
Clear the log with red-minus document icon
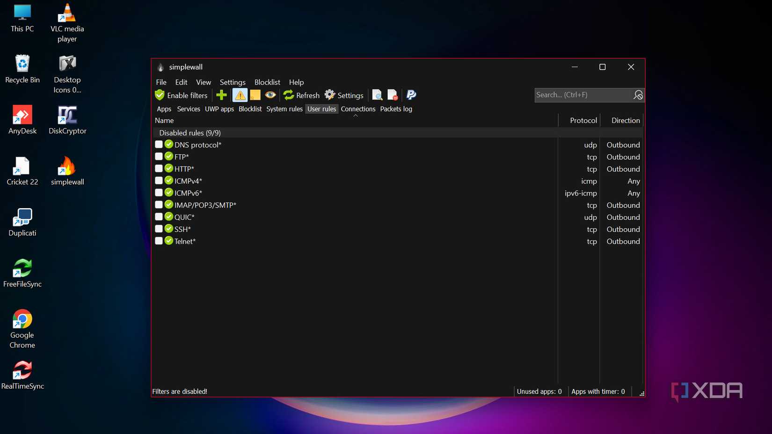click(392, 95)
